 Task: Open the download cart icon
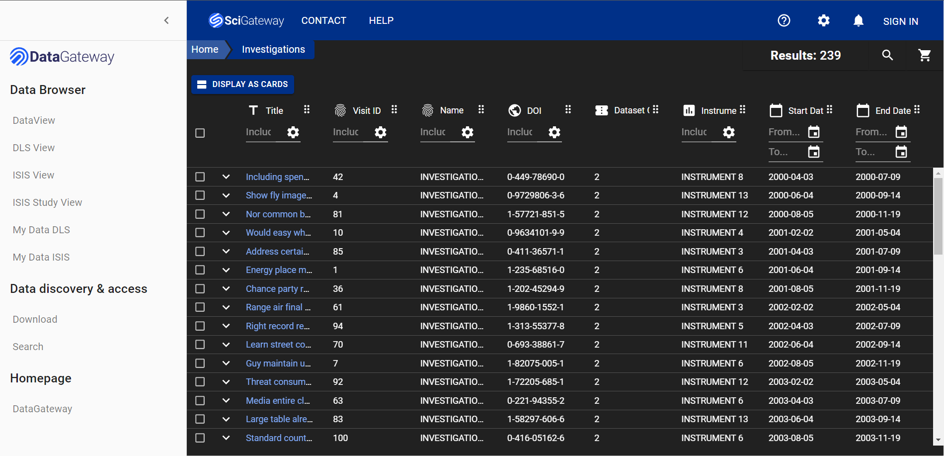click(x=925, y=55)
